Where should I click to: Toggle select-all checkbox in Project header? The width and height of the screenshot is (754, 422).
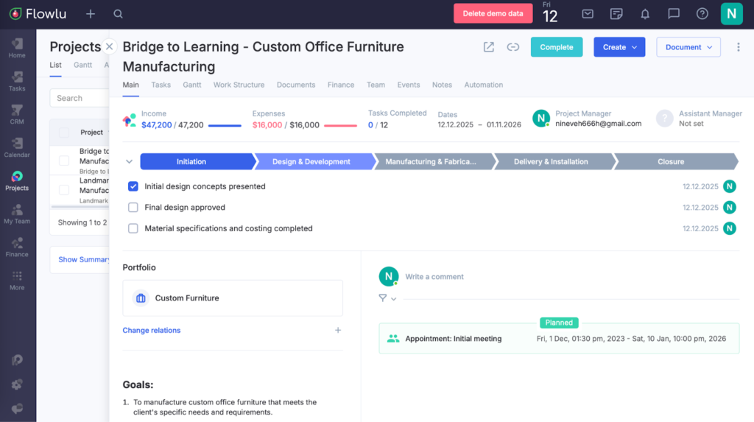pos(64,133)
